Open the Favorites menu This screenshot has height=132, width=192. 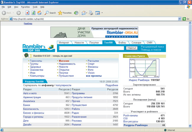[x=25, y=7]
